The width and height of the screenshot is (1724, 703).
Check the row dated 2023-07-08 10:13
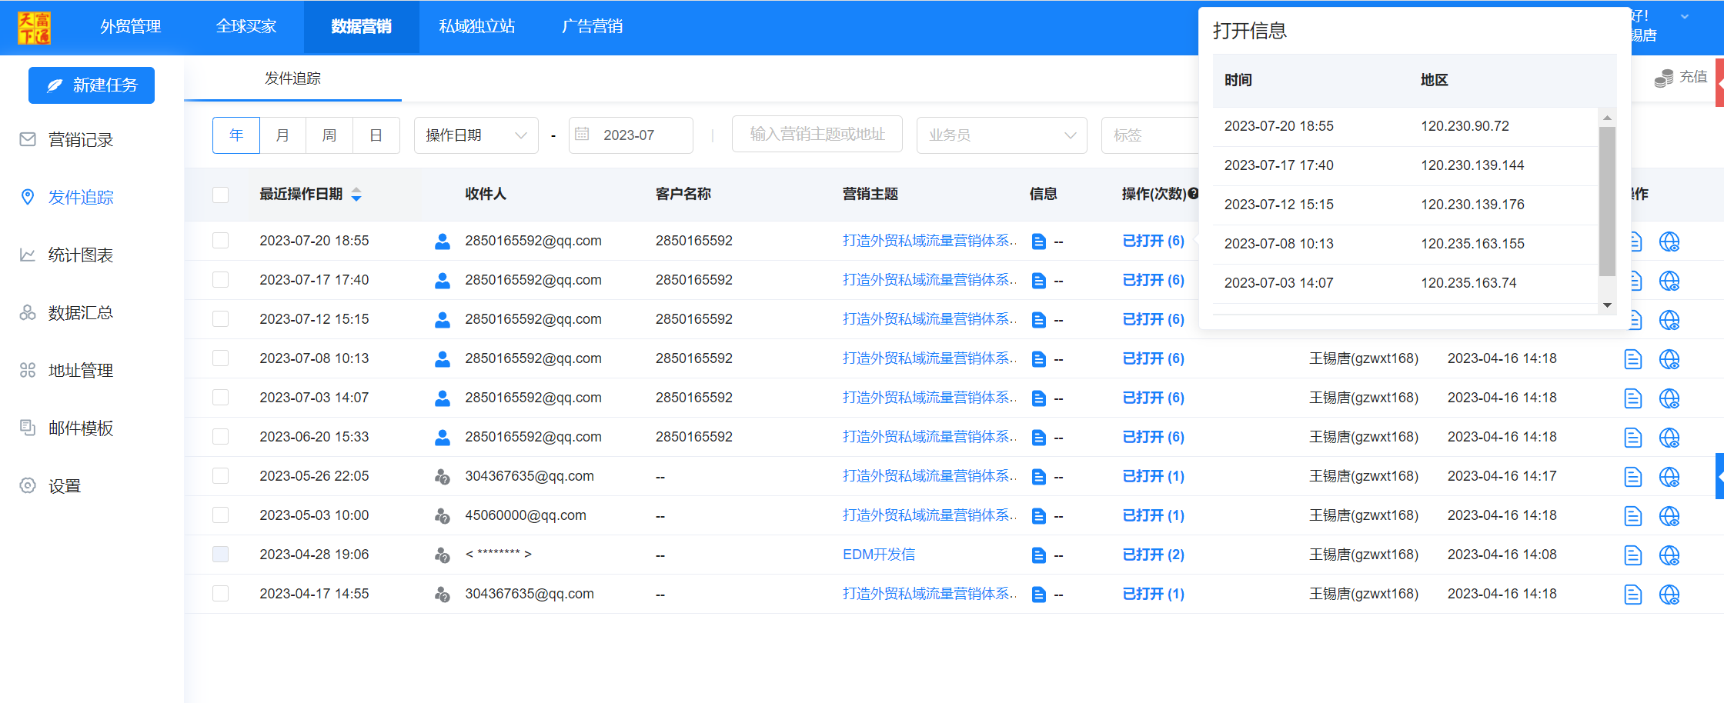[221, 358]
